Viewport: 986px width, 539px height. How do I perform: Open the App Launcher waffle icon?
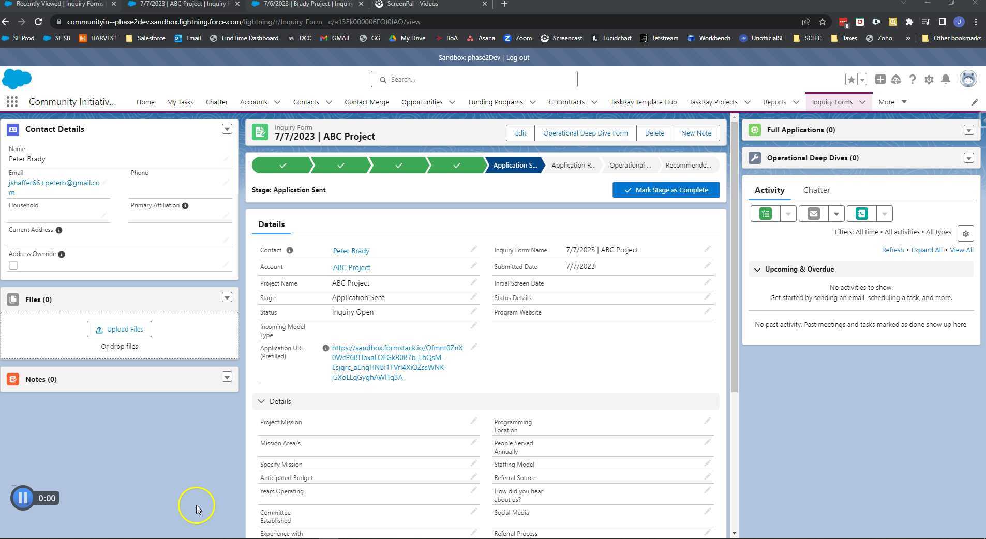[11, 101]
